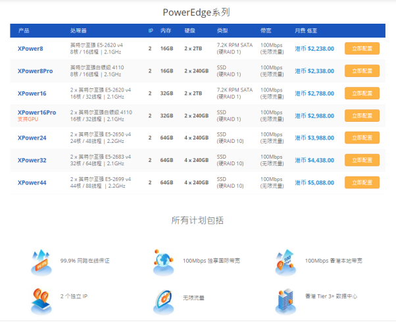
Task: Configure the XPower16 plan now
Action: (362, 94)
